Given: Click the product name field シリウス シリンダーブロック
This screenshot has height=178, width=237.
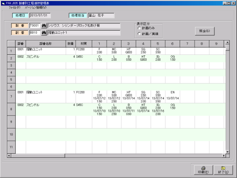Looking at the screenshot, I should 84,26.
